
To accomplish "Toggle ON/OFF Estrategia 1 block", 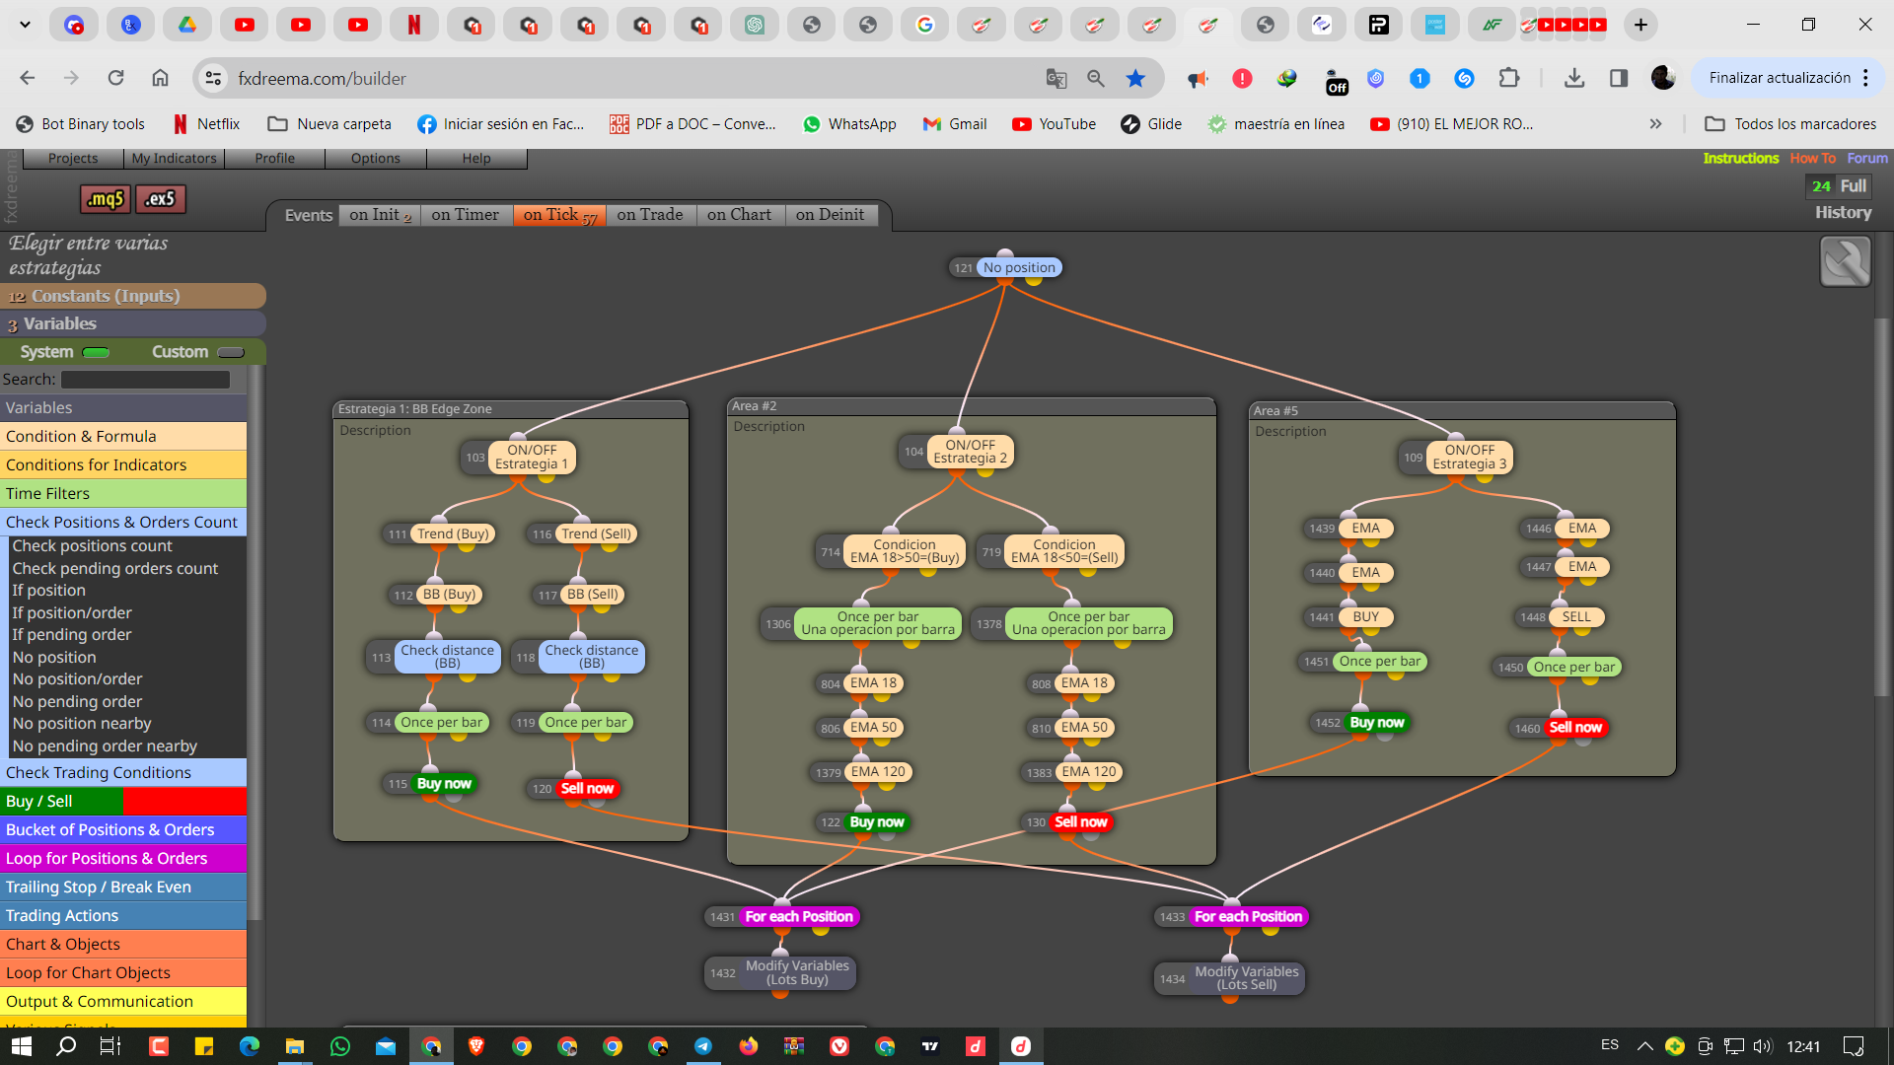I will click(532, 457).
